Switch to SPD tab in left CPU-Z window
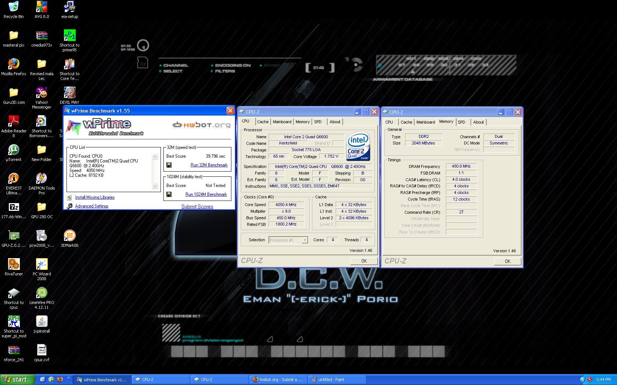617x385 pixels. pos(318,122)
